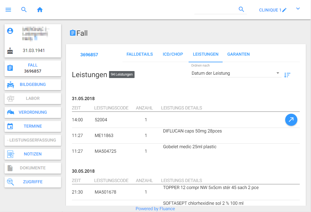311x212 pixels.
Task: Go to TERMINE in the sidebar
Action: [x=33, y=126]
